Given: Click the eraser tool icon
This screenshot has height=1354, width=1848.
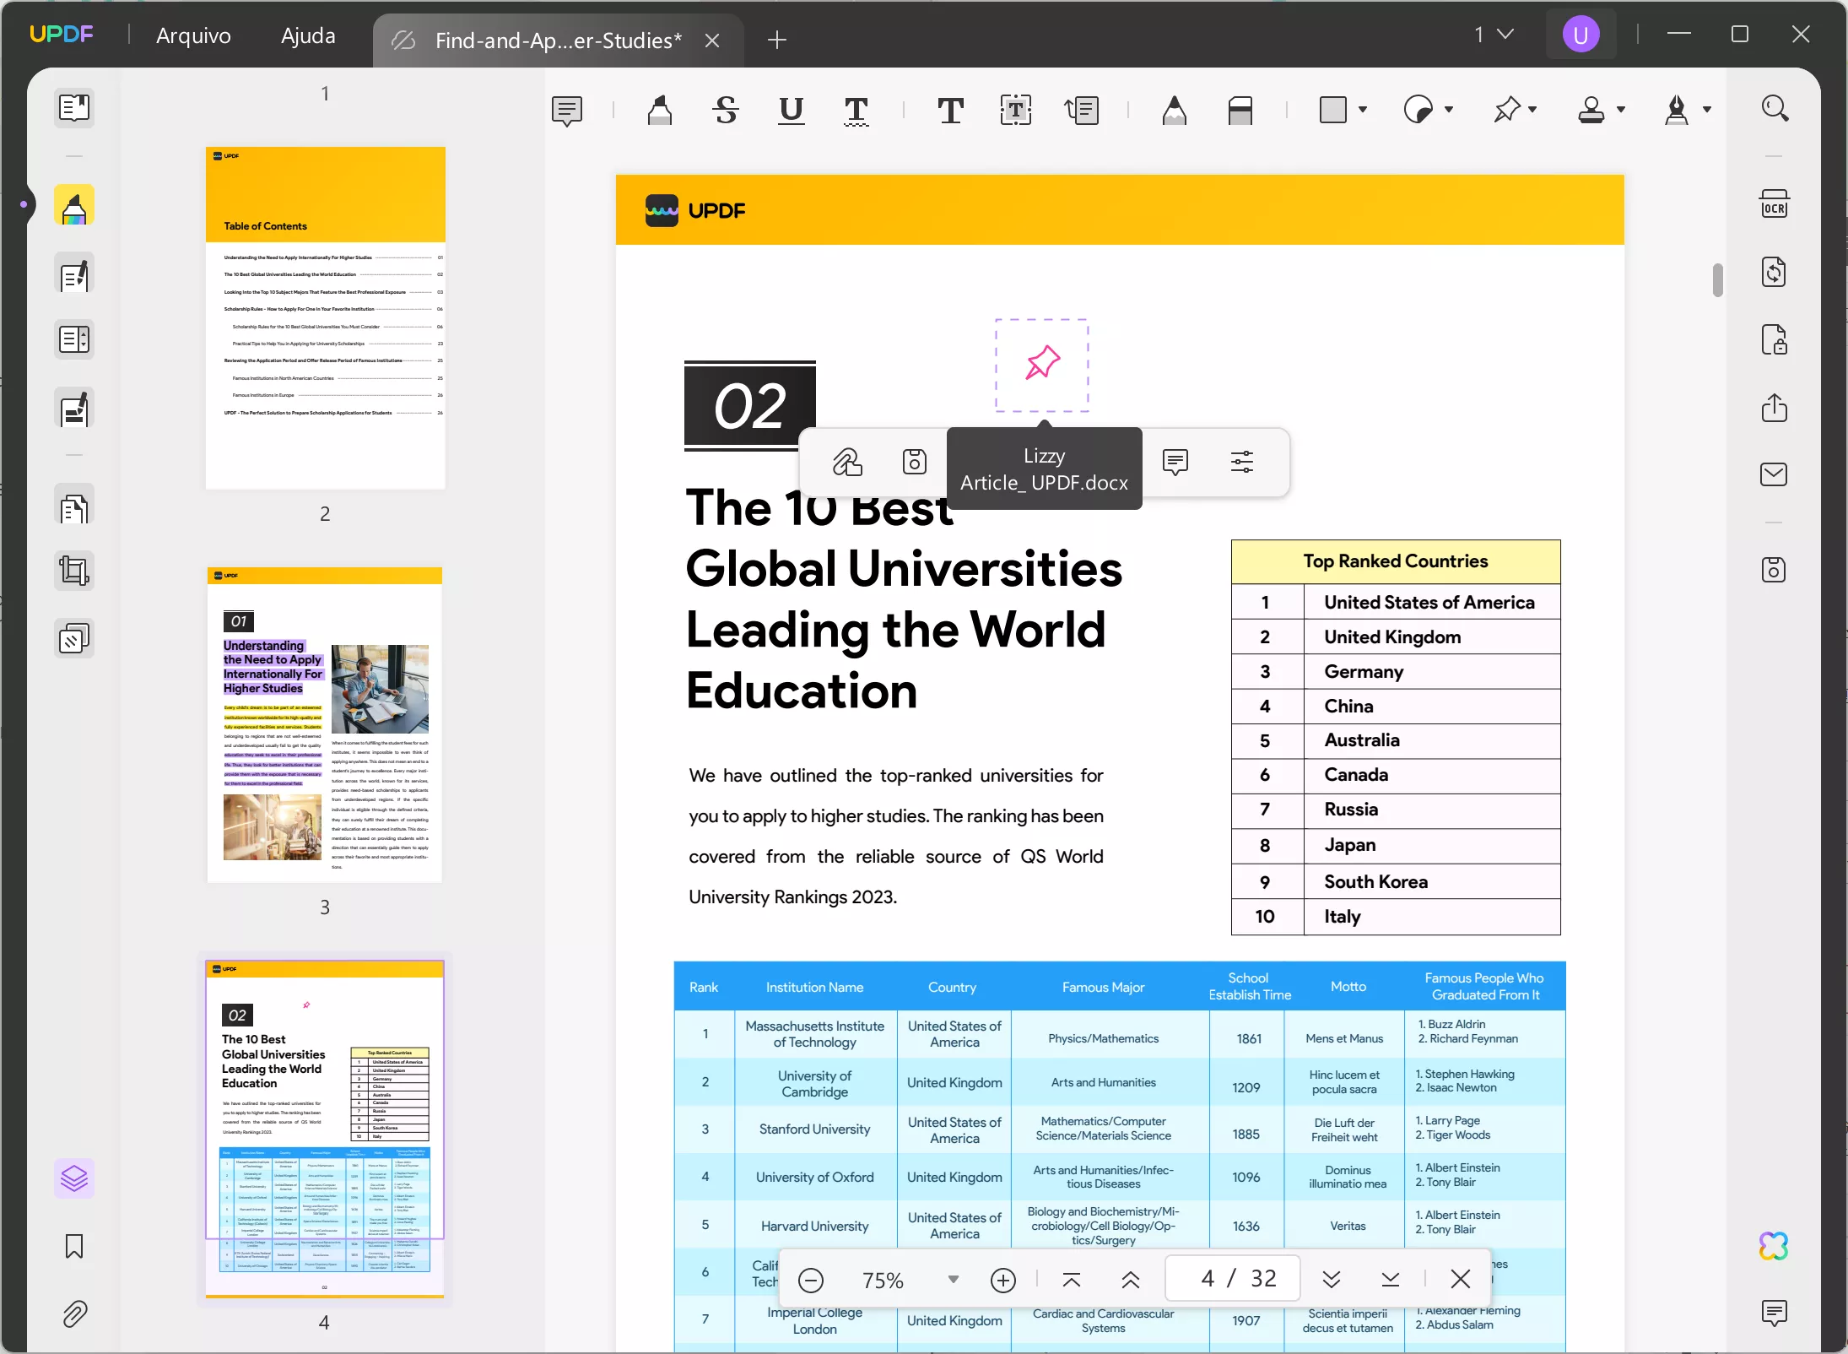Looking at the screenshot, I should (x=1240, y=110).
